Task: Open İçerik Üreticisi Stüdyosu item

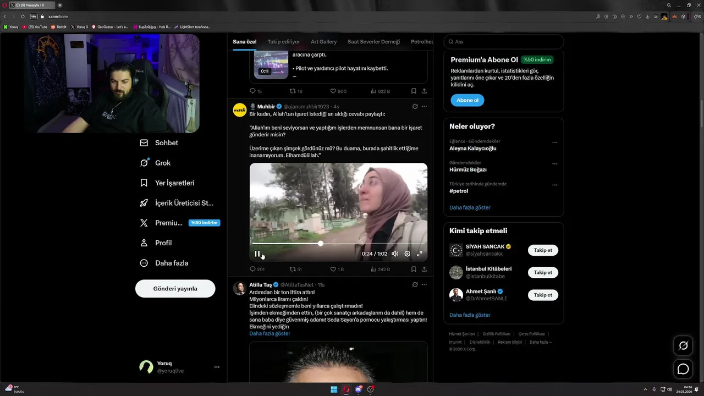Action: pyautogui.click(x=177, y=203)
